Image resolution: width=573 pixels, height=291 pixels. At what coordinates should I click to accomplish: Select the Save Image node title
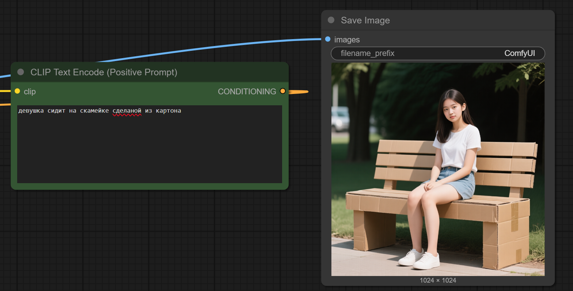tap(365, 20)
